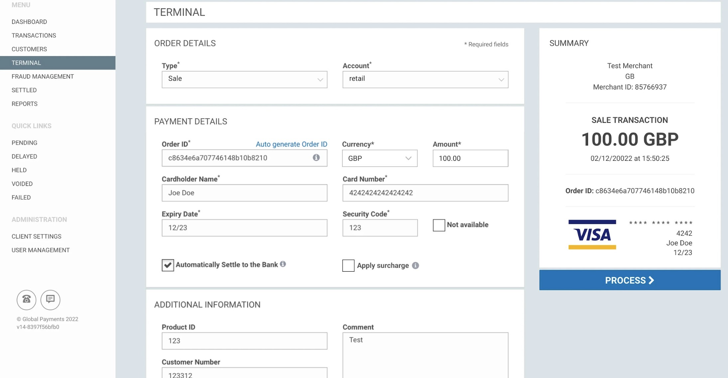Click info icon beside Automatically Settle
Viewport: 728px width, 378px height.
point(283,264)
